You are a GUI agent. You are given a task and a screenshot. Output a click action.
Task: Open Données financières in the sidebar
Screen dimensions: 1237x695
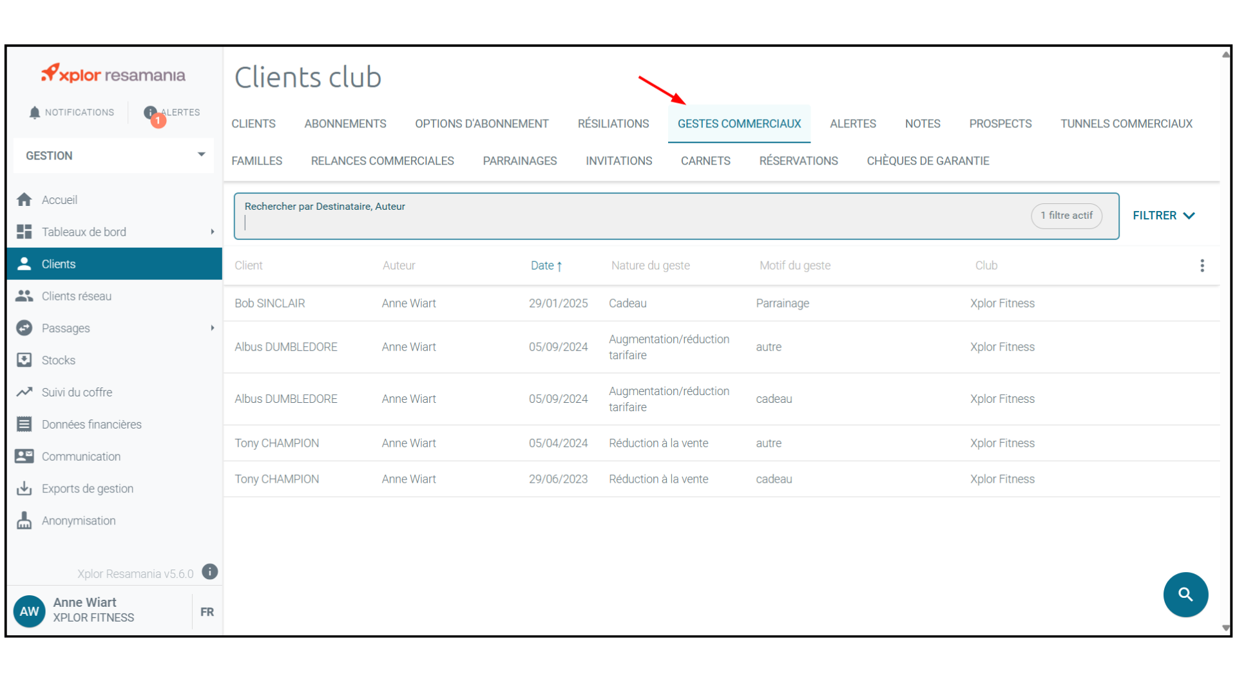pos(91,424)
